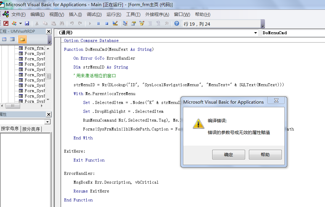Click the project tree horizontal scrollbar thumb

(13, 106)
